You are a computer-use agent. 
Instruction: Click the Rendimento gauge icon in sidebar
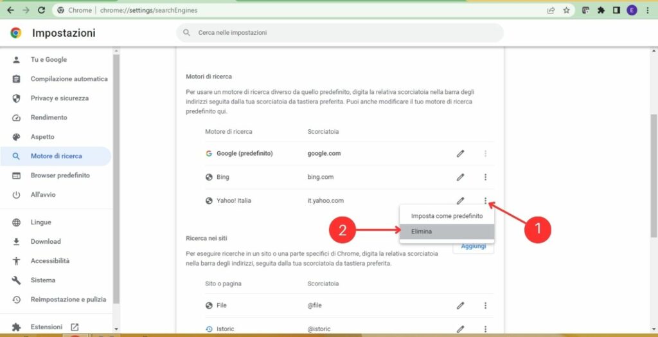coord(16,118)
